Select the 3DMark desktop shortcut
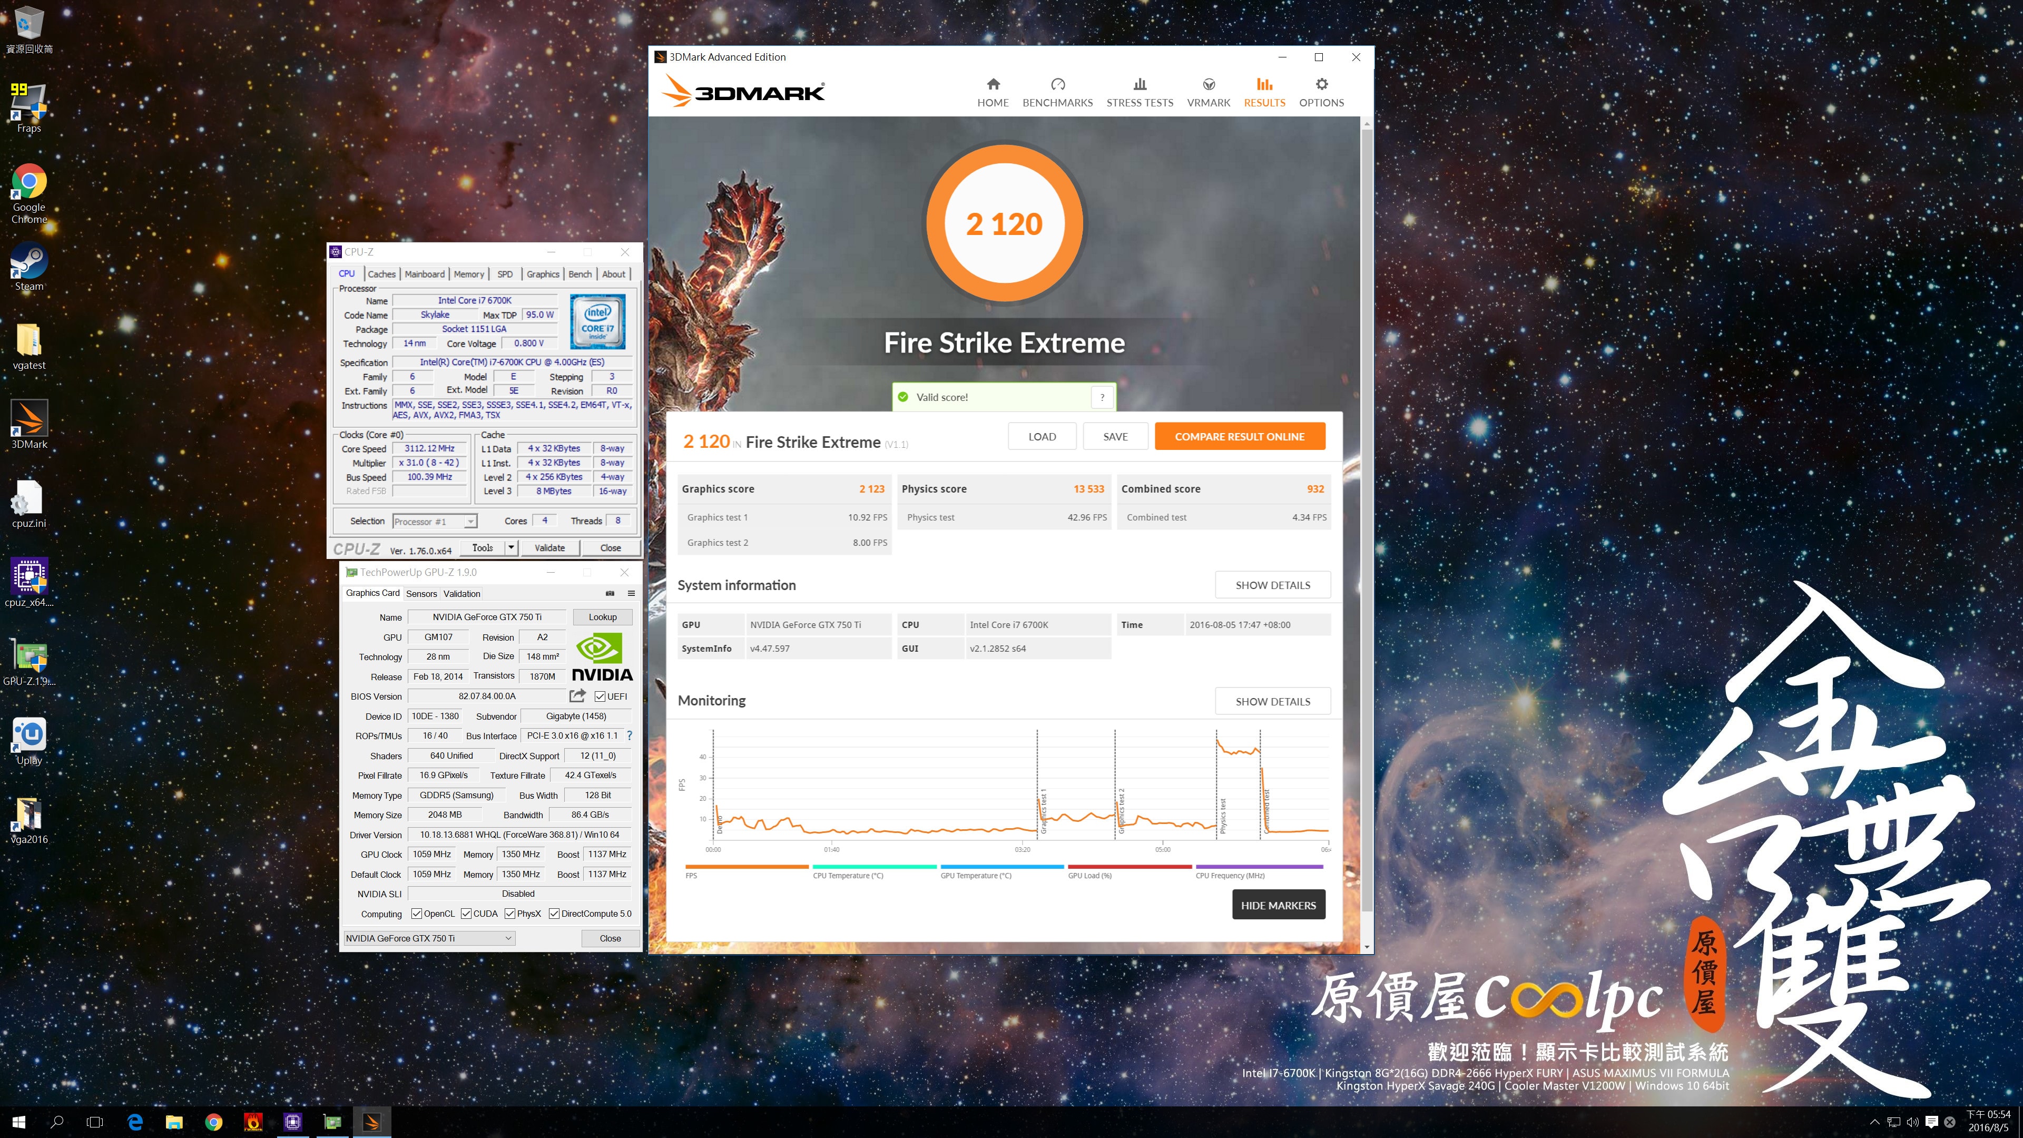2023x1138 pixels. click(x=29, y=425)
